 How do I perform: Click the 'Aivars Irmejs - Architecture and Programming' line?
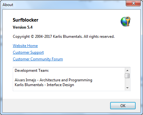pyautogui.click(x=53, y=80)
